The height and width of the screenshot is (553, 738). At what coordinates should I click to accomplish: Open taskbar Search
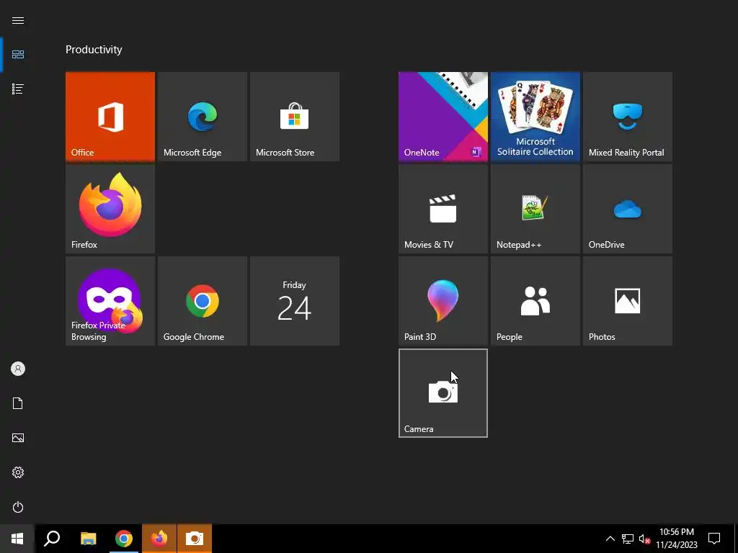[52, 539]
